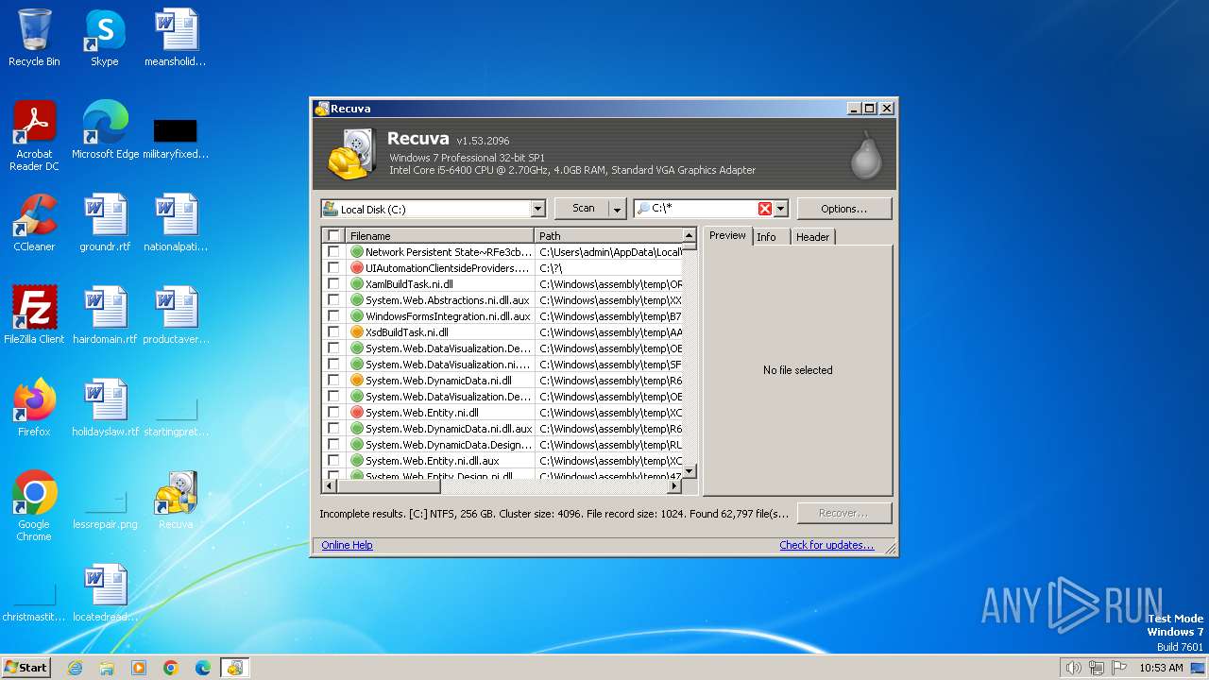1209x680 pixels.
Task: Select the System.Web.DataVisualization.ni file row
Action: pos(502,365)
